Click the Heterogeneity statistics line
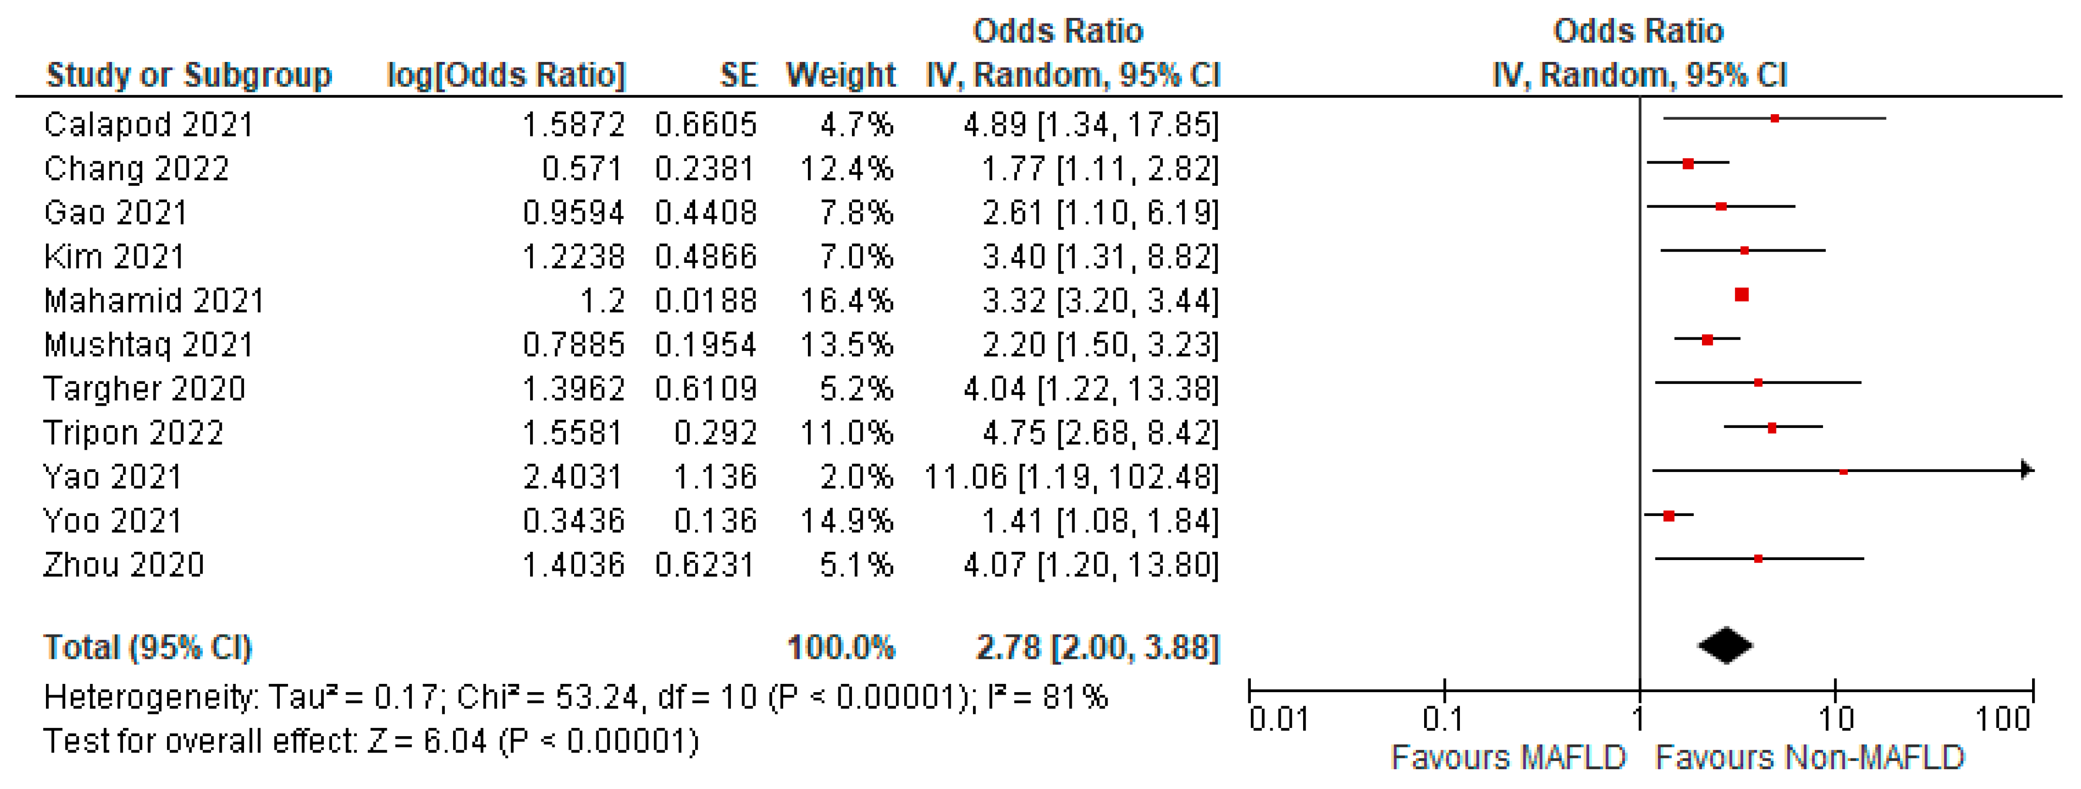This screenshot has width=2081, height=789. [575, 697]
